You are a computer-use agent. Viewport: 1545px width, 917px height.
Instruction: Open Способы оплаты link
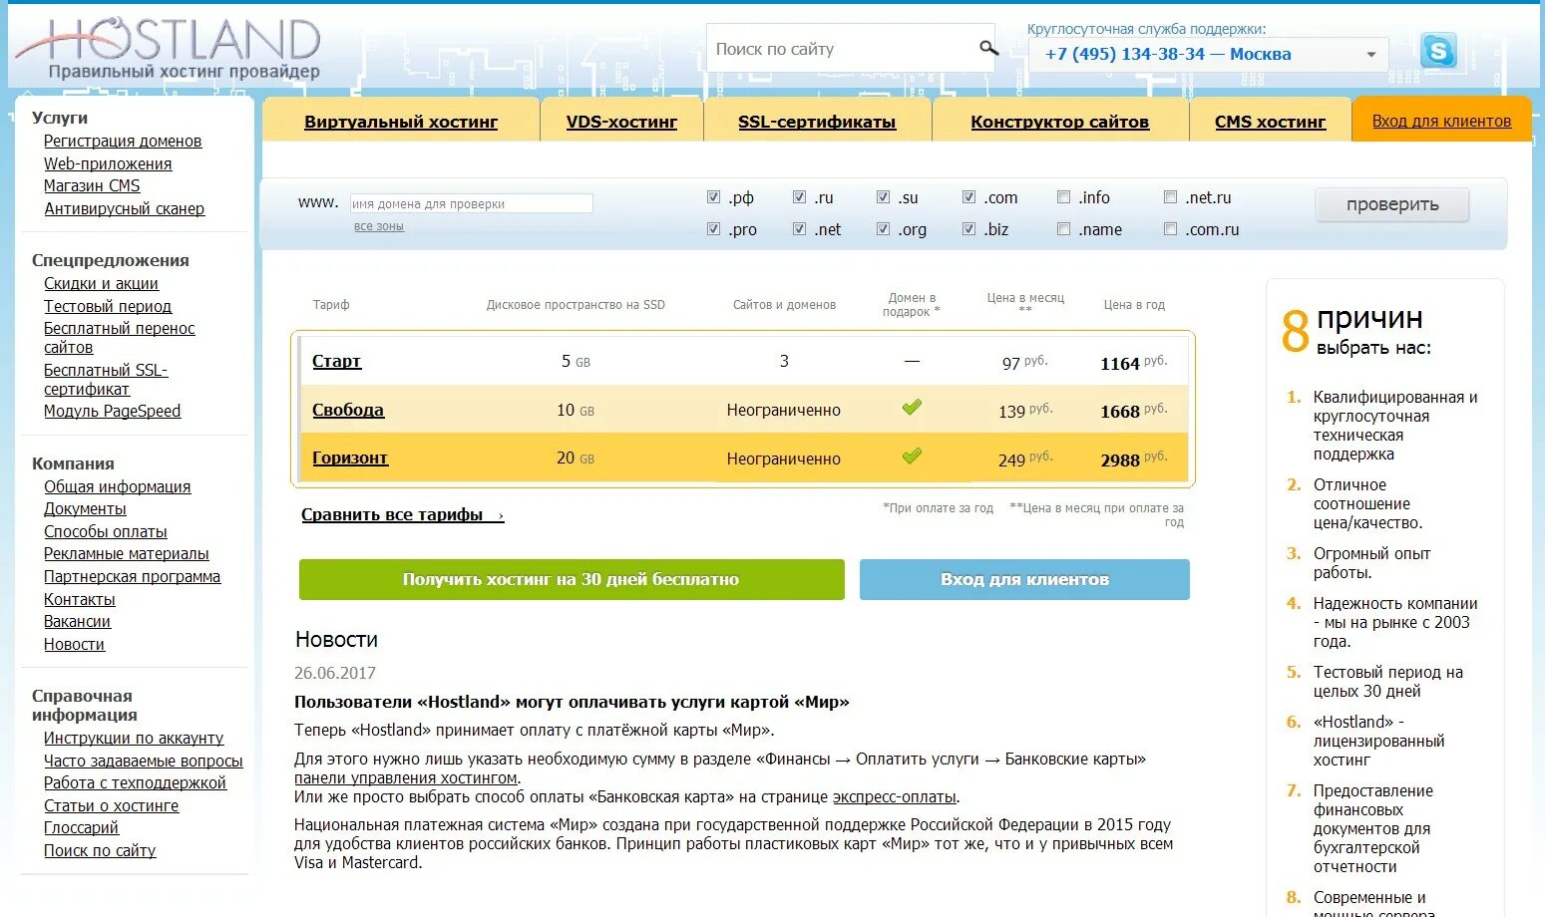pyautogui.click(x=106, y=531)
